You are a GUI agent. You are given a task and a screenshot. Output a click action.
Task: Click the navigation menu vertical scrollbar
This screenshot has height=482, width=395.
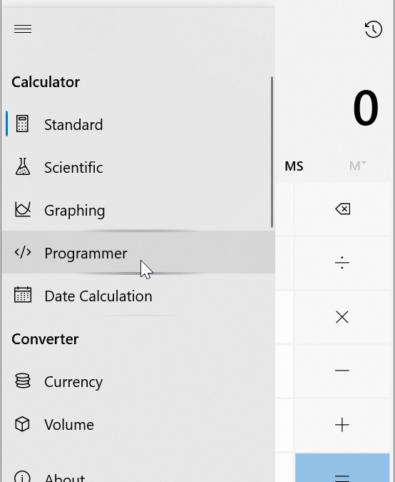[272, 152]
